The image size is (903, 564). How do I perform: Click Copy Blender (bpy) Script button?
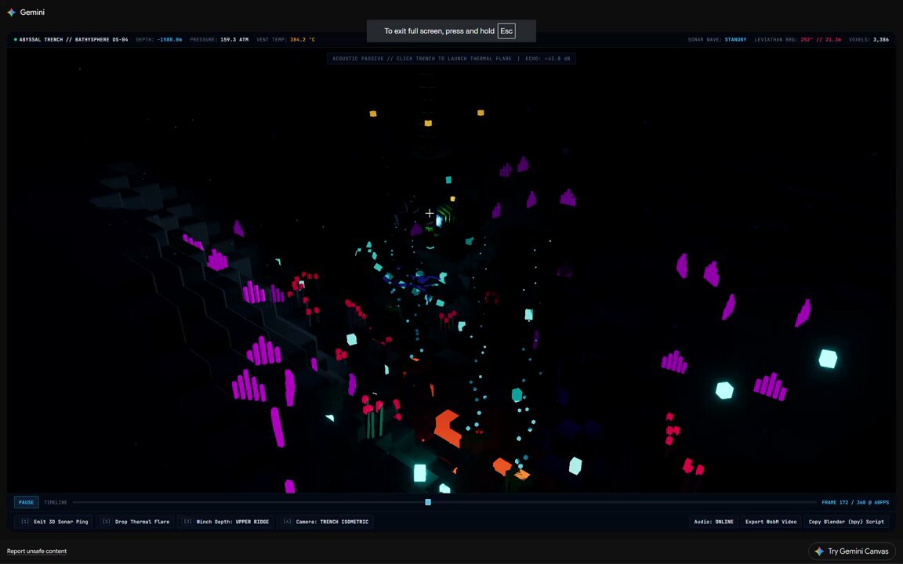(846, 522)
